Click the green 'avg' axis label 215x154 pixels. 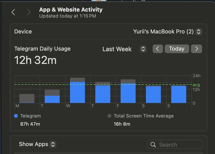196,85
